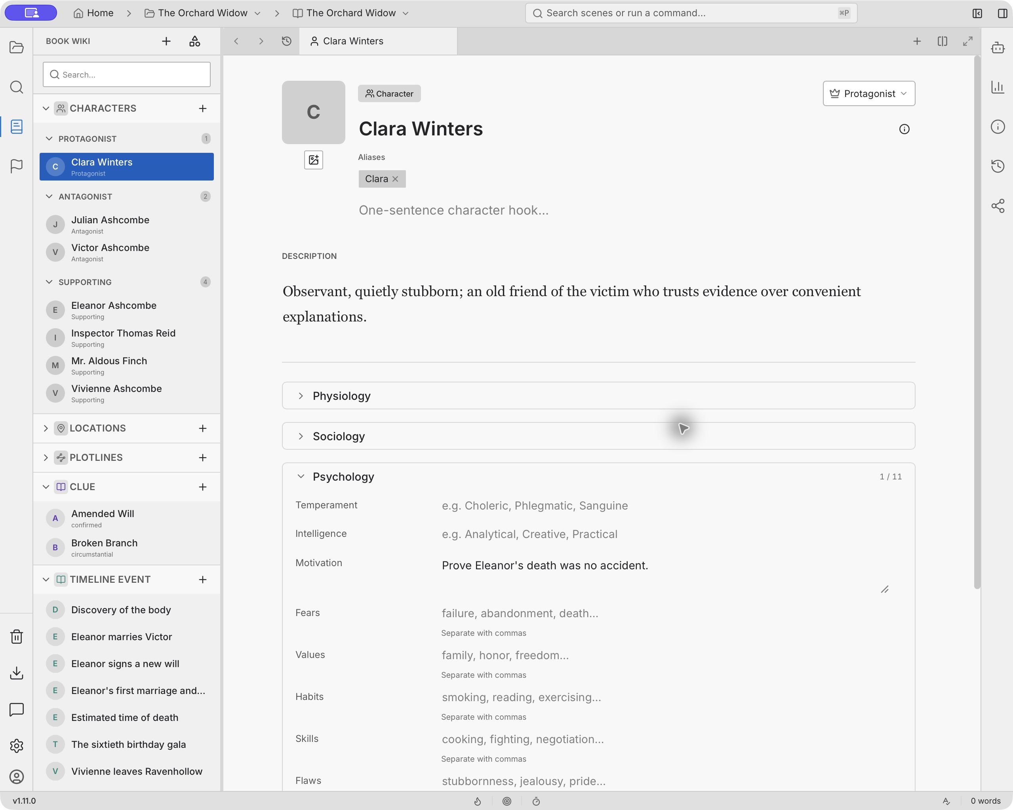Image resolution: width=1013 pixels, height=810 pixels.
Task: Open the feedback chat bubble icon
Action: [x=17, y=709]
